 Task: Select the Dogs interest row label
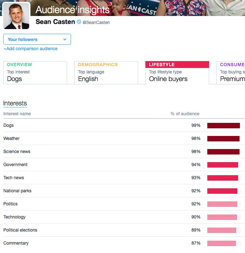(9, 125)
